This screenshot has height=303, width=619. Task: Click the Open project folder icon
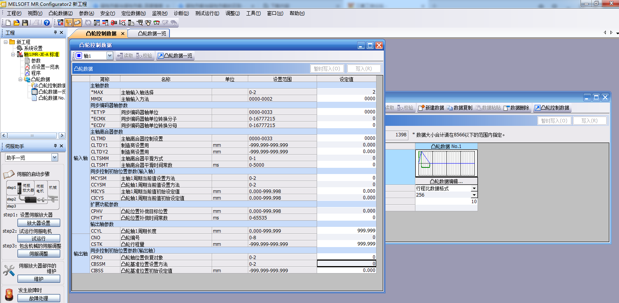[x=16, y=23]
